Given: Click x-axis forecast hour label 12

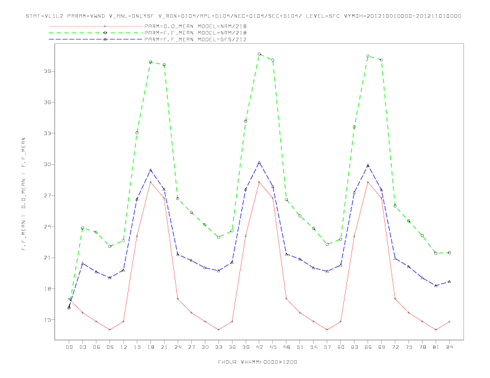Looking at the screenshot, I should point(124,347).
